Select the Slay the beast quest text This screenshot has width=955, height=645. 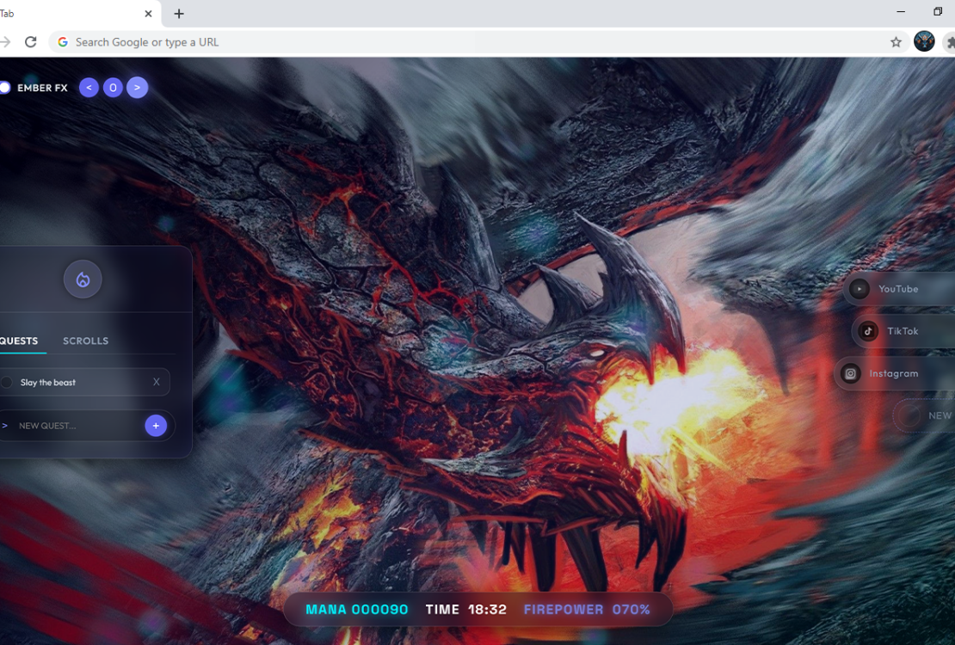point(48,383)
